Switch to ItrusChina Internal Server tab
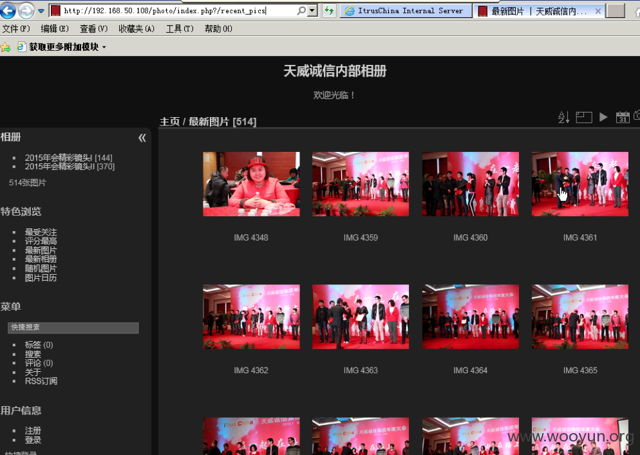The image size is (640, 455). point(406,11)
